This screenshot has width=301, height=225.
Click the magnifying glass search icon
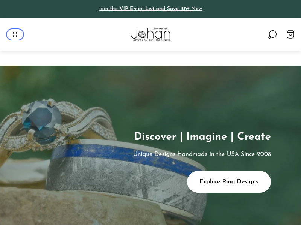click(x=272, y=34)
